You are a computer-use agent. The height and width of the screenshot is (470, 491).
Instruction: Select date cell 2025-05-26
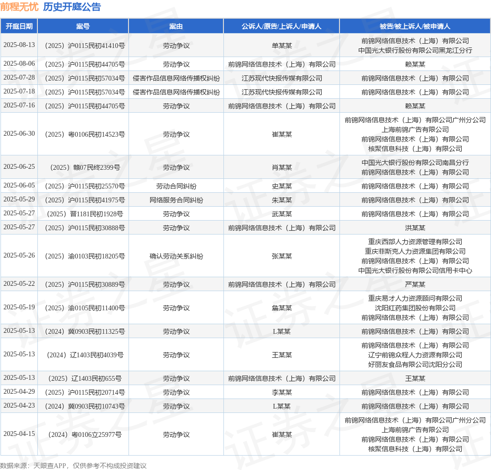(19, 255)
